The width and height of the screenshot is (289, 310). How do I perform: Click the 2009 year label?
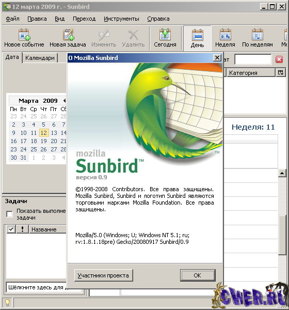pos(50,101)
